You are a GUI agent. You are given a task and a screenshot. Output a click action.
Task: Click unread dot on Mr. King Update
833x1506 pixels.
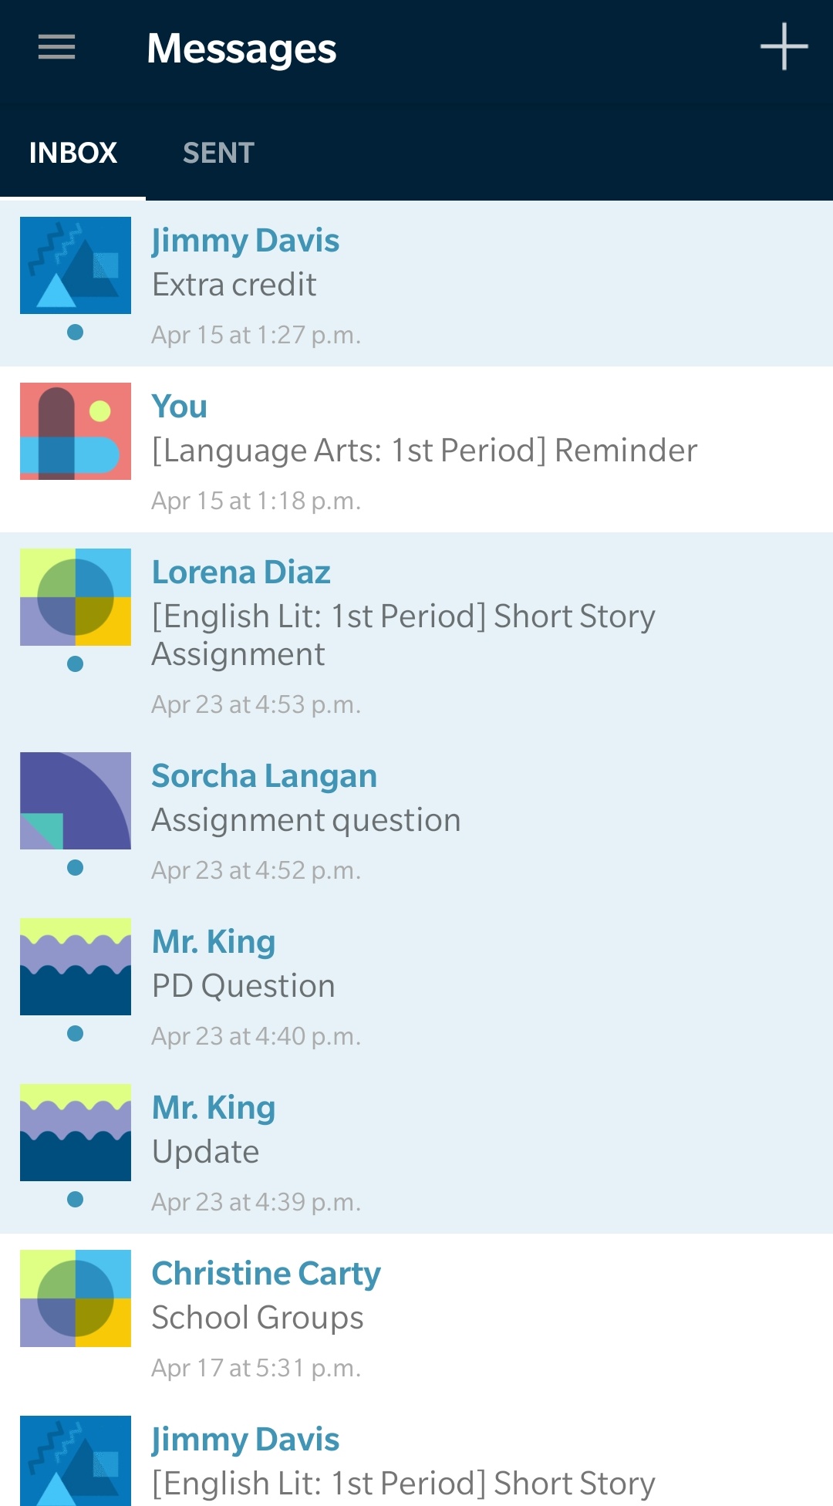point(76,1200)
